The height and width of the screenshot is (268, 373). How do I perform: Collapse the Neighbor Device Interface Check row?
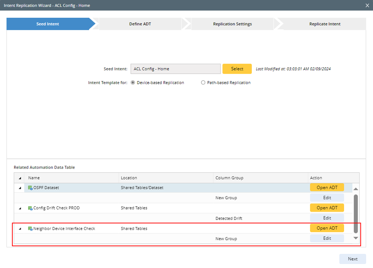[20, 229]
